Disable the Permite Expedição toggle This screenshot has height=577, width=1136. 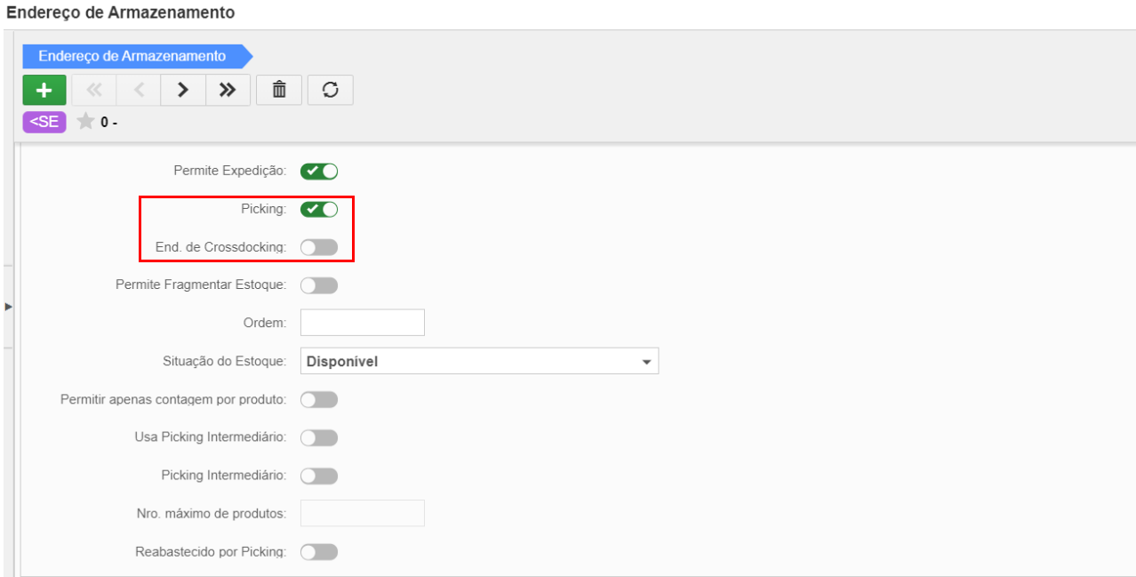tap(319, 172)
